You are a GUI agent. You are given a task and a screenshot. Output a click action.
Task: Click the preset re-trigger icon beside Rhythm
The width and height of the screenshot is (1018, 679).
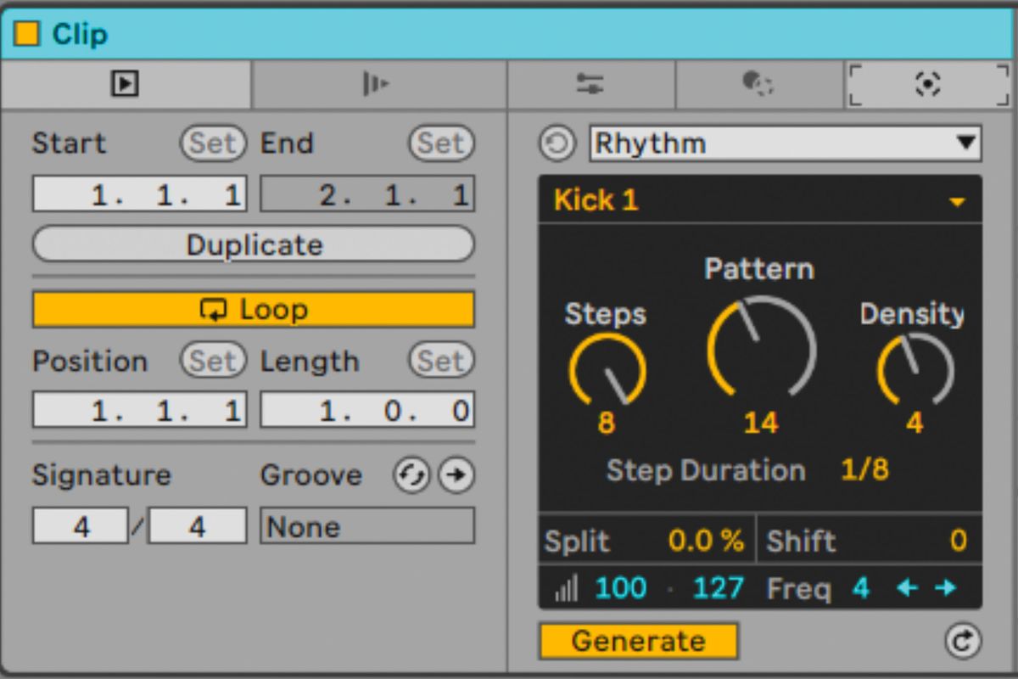558,143
